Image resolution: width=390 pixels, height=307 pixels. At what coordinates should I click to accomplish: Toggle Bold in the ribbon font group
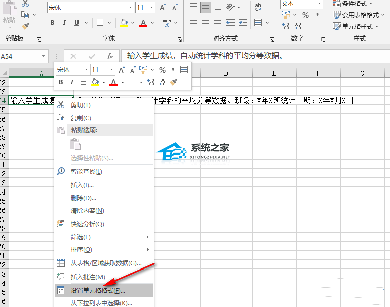coord(52,23)
